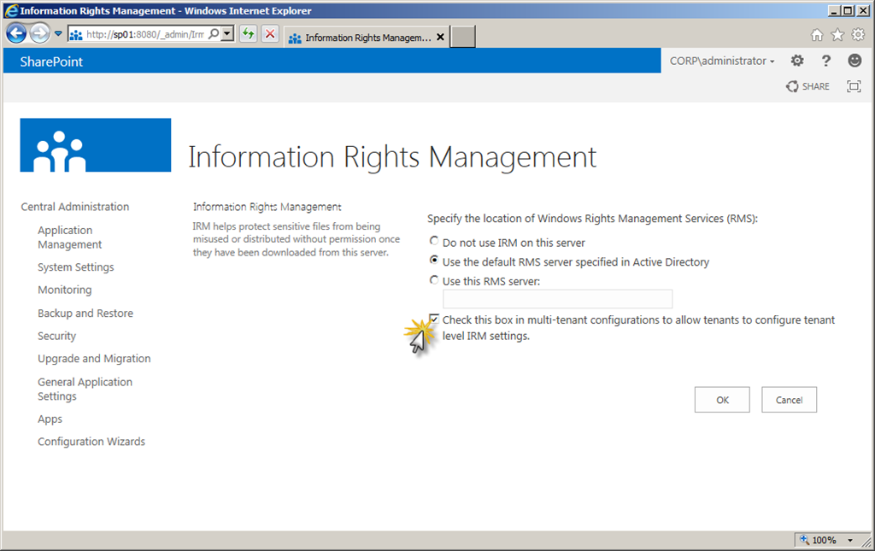Screen dimensions: 875x551
Task: Open Central Administration in left navigation
Action: click(75, 207)
